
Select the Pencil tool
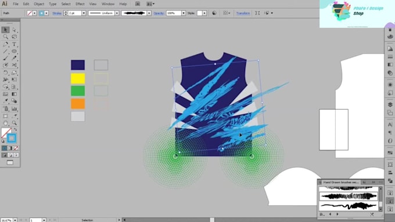pyautogui.click(x=14, y=58)
